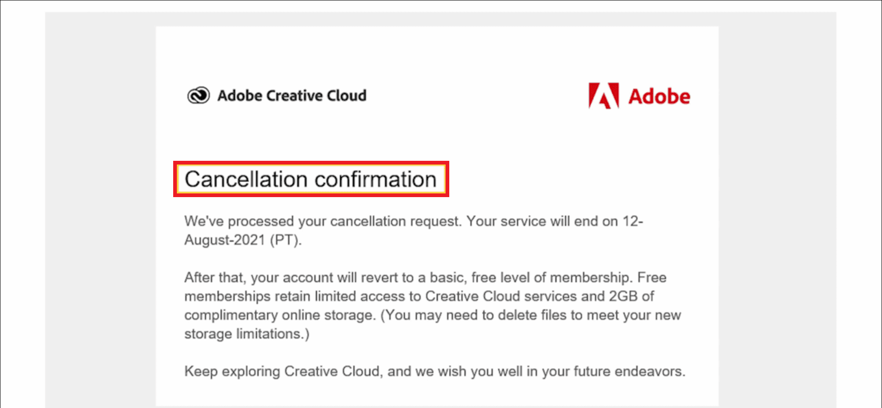
Task: Click the Creative Cloud logo icon
Action: point(198,96)
